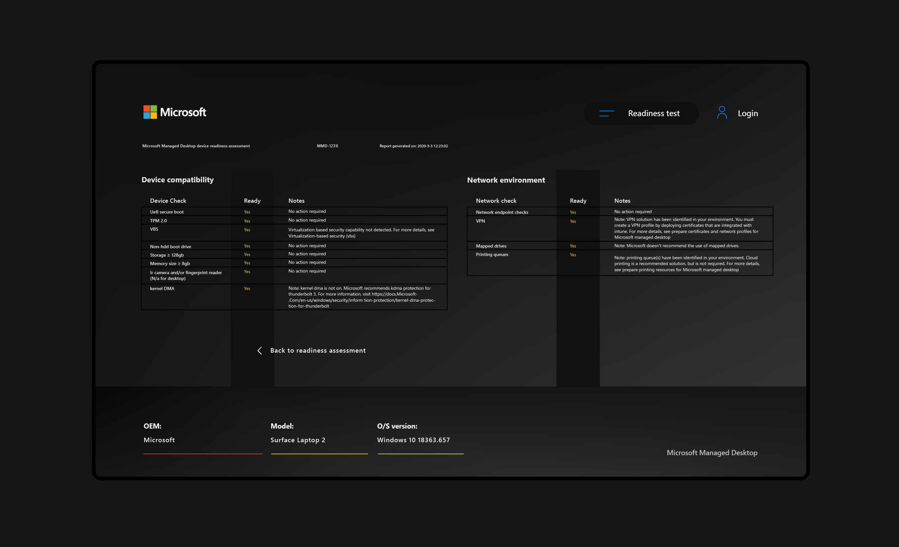Screen dimensions: 899x547
Task: Click the Yes value for VPN
Action: tap(573, 221)
